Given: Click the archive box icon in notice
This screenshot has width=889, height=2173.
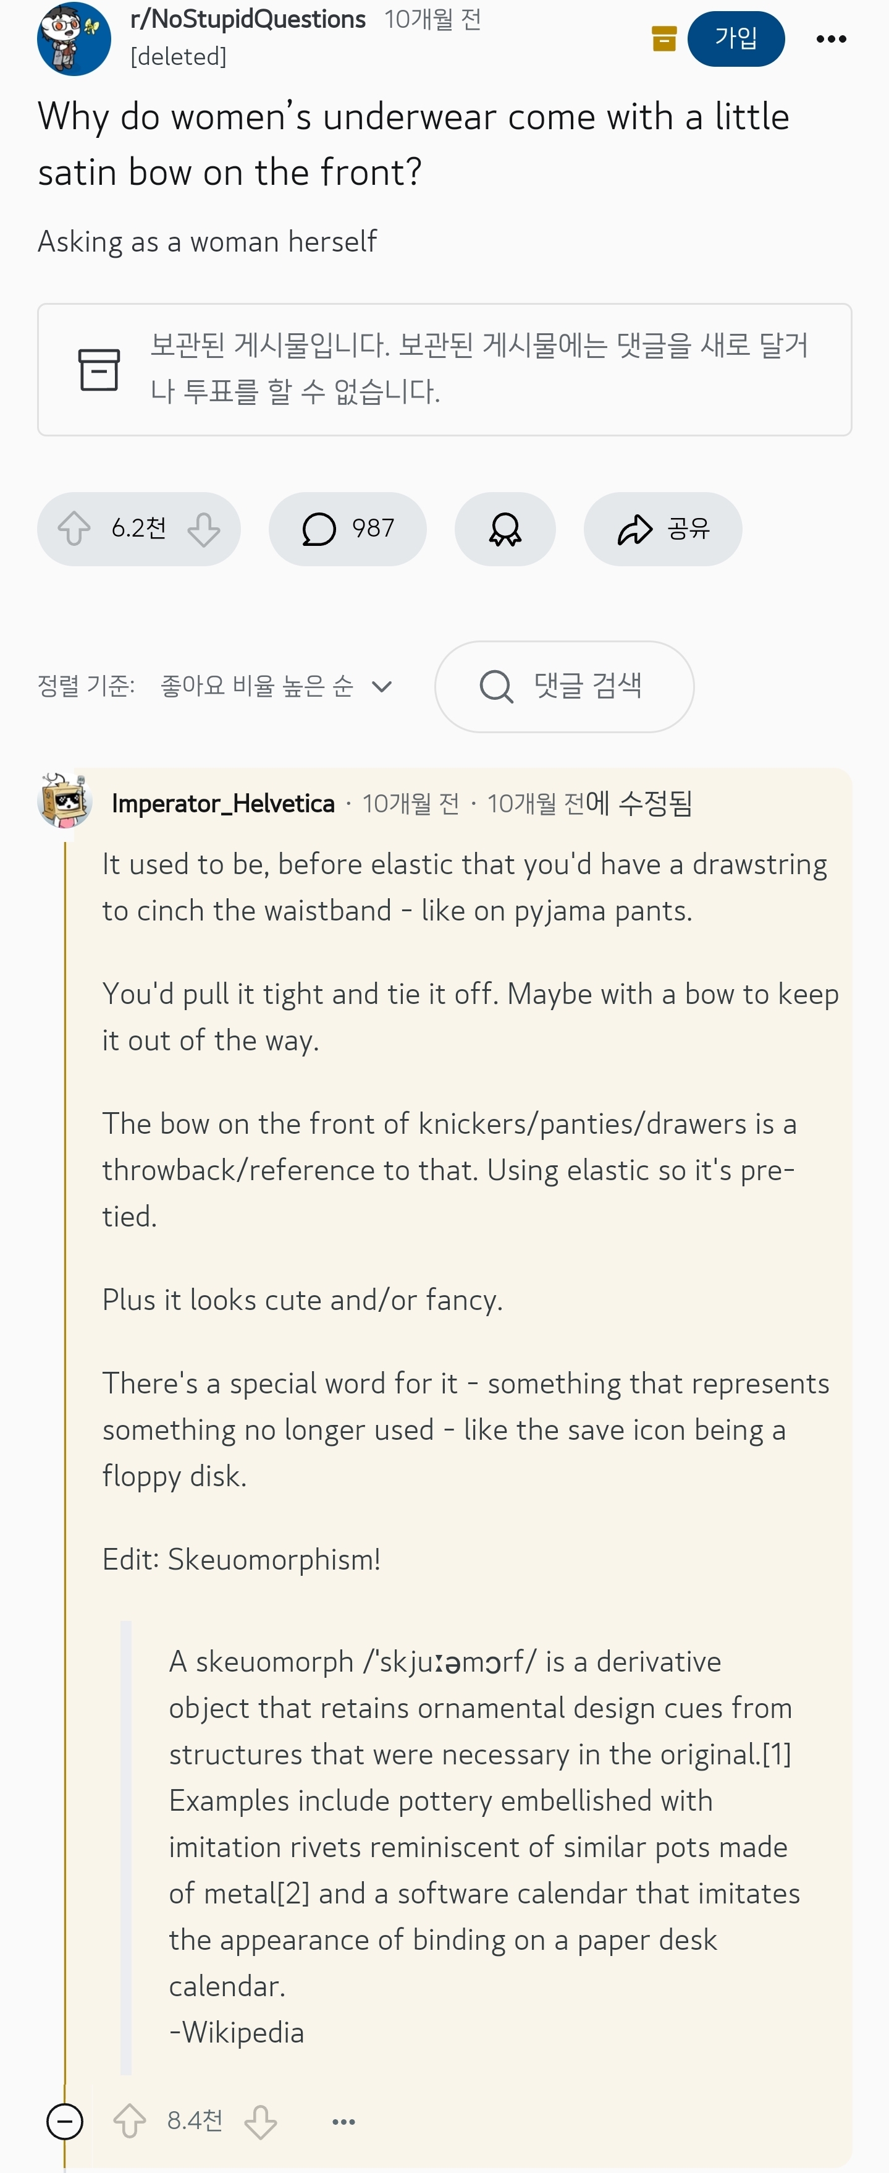Looking at the screenshot, I should pyautogui.click(x=99, y=370).
